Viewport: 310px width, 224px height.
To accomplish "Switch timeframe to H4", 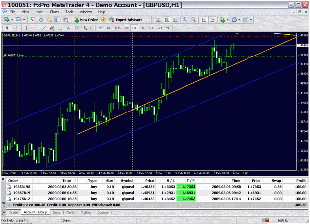I will (x=142, y=28).
